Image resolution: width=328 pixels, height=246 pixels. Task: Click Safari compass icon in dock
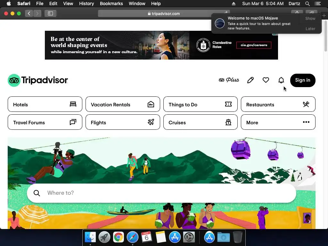click(133, 237)
